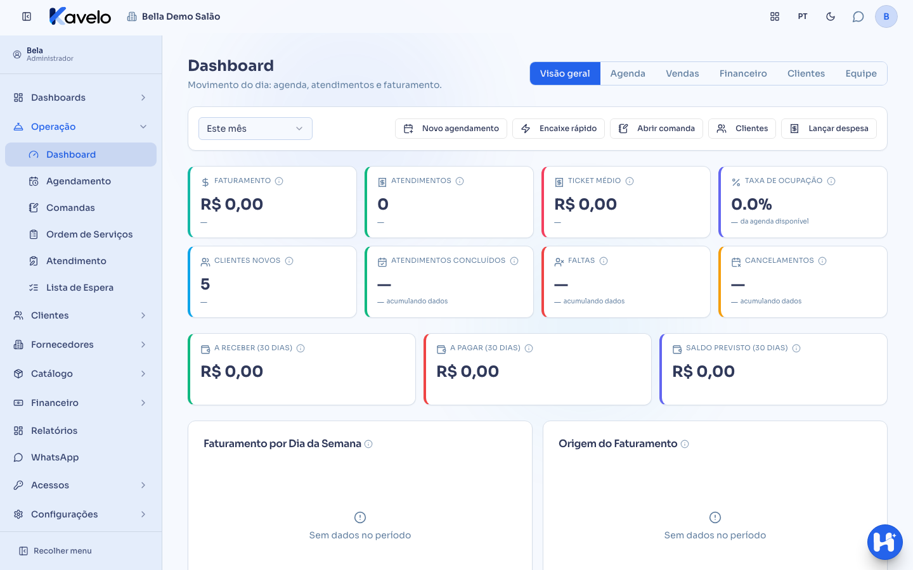Open the Este mês period dropdown
The image size is (913, 570).
pos(256,129)
